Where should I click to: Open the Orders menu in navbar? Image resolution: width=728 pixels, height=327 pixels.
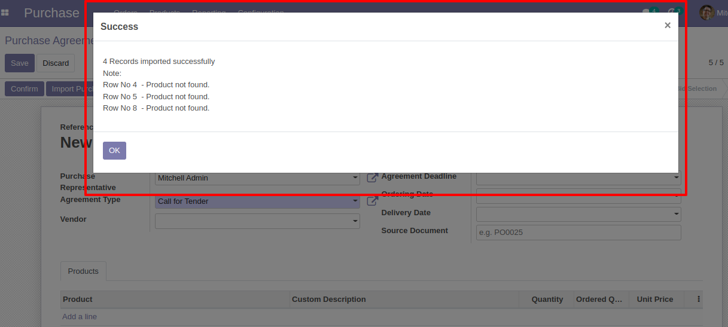coord(125,13)
